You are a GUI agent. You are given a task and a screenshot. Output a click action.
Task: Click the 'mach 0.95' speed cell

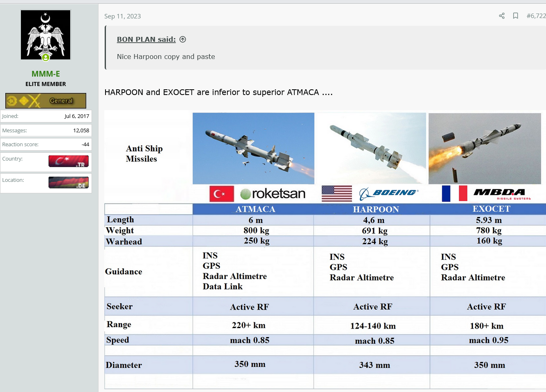click(489, 340)
